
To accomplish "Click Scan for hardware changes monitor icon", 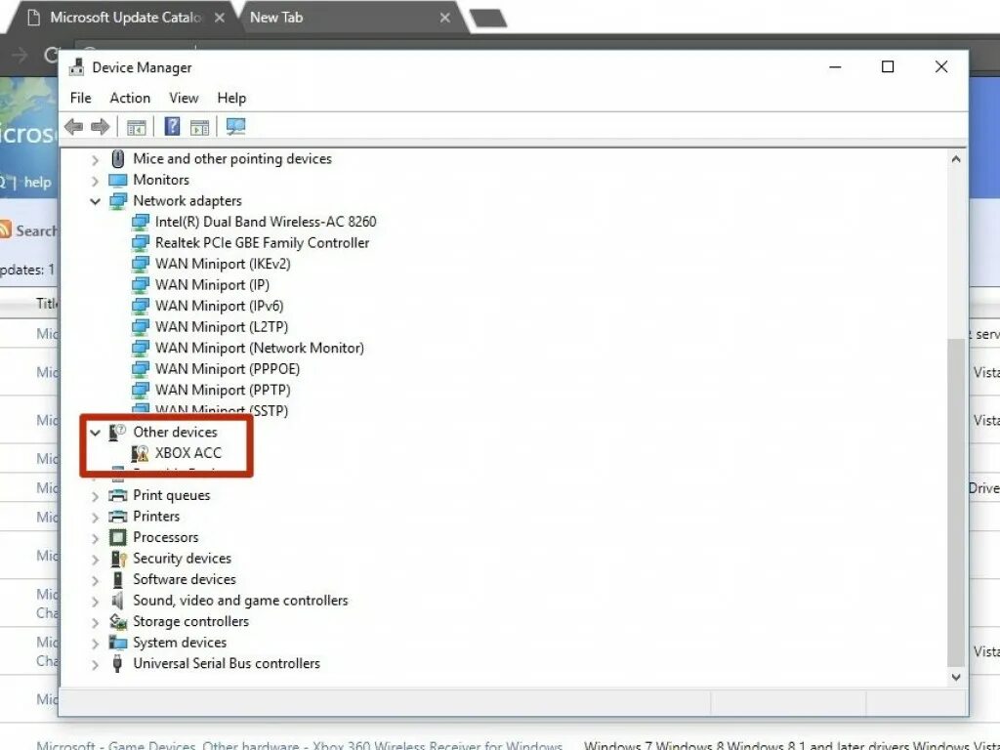I will pos(235,126).
